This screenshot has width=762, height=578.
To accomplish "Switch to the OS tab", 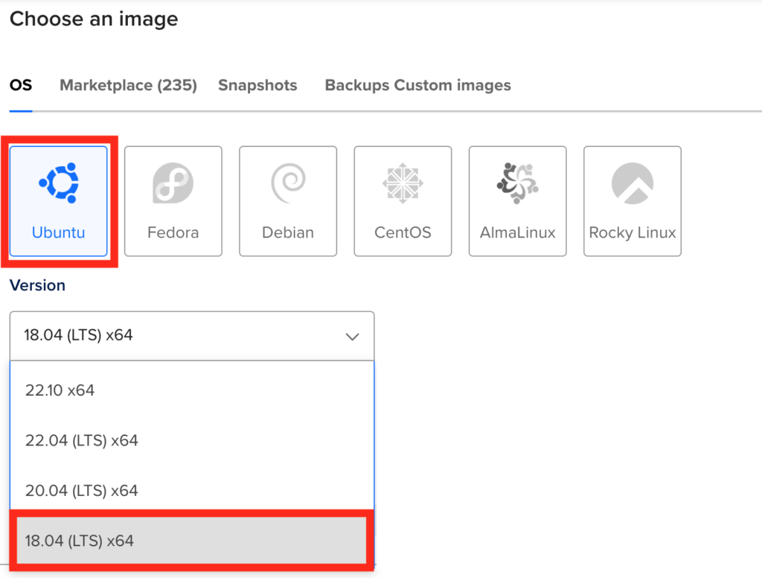I will pos(21,86).
